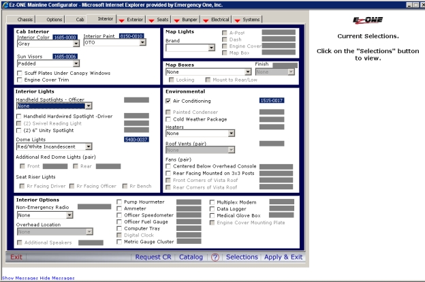Enable the Cold Weather Package
The image size is (425, 282).
168,119
